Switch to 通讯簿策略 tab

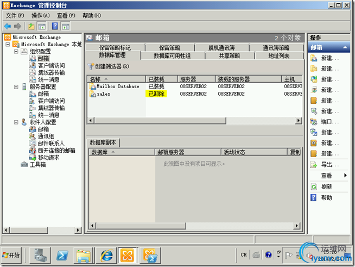click(x=276, y=48)
